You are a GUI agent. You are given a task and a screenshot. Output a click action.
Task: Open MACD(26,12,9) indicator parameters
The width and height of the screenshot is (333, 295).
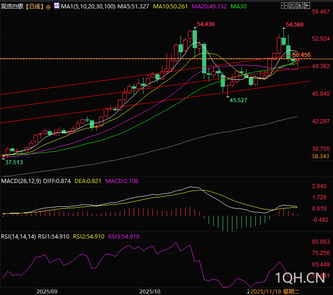point(21,181)
